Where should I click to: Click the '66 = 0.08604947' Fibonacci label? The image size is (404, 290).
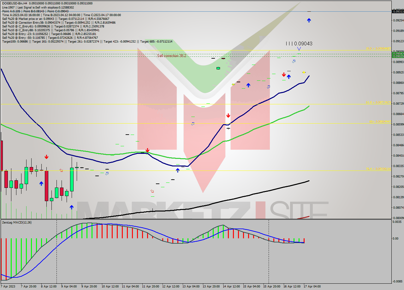(x=380, y=121)
